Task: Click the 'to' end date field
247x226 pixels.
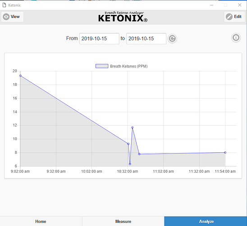Action: [146, 38]
